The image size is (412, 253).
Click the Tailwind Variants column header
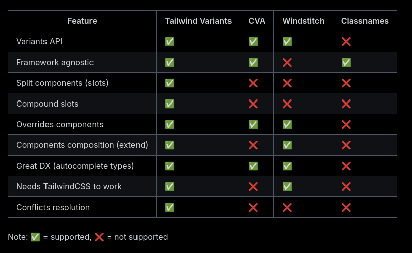[x=198, y=21]
